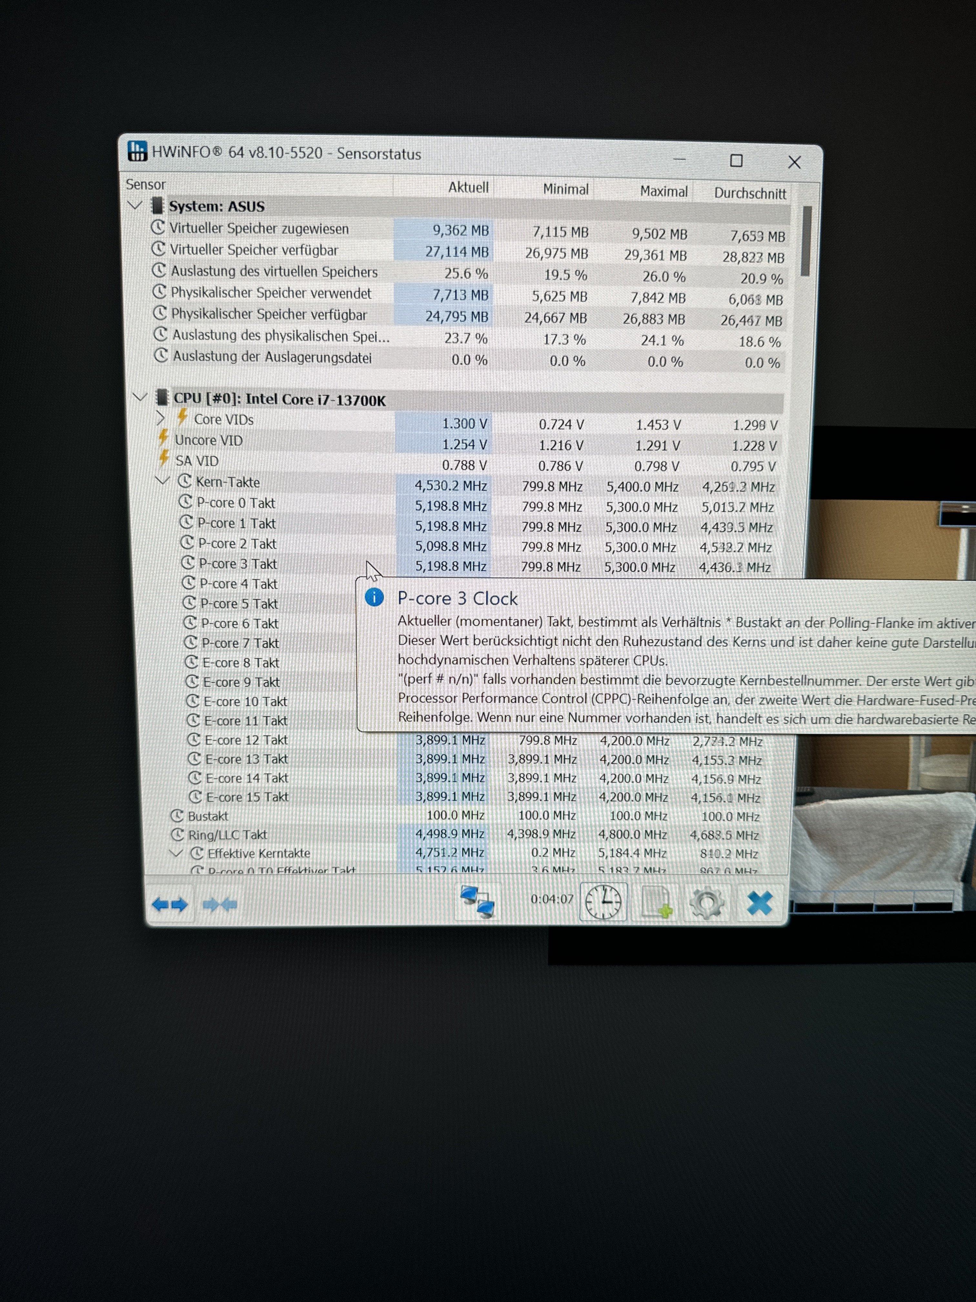Click the clock icon beside E-core 8 Takt

pyautogui.click(x=191, y=662)
